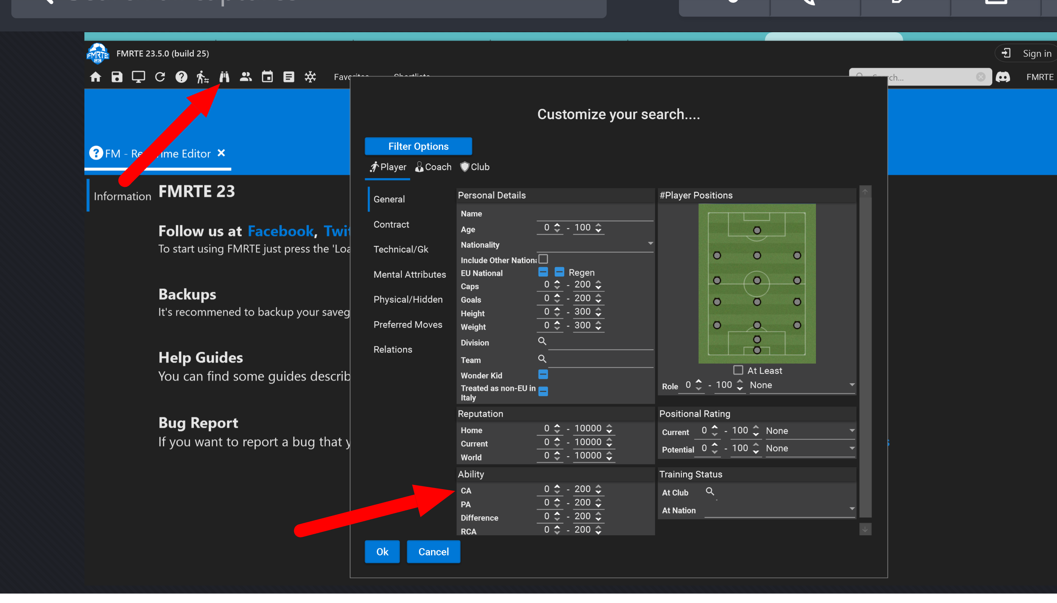
Task: Click Cancel button in dialog
Action: point(433,552)
